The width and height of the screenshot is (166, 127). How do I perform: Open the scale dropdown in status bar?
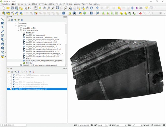click(107, 125)
